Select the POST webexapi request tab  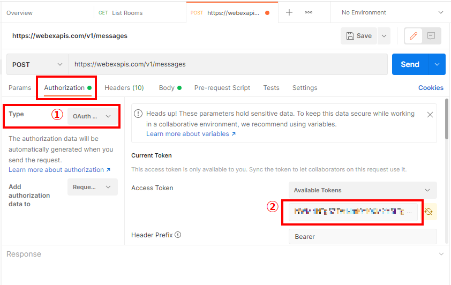pos(232,13)
